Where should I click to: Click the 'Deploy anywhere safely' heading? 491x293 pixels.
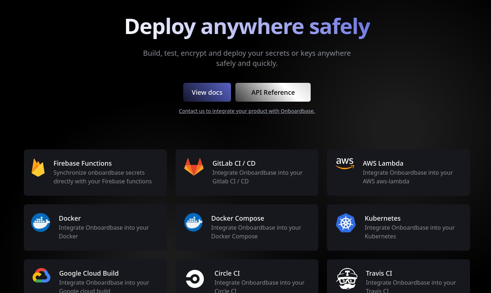coord(247,26)
